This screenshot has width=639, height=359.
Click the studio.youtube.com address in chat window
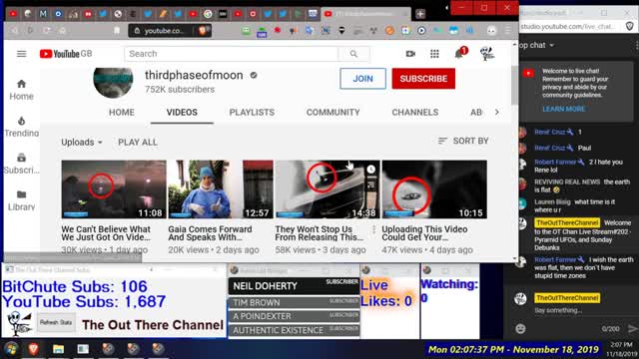568,27
